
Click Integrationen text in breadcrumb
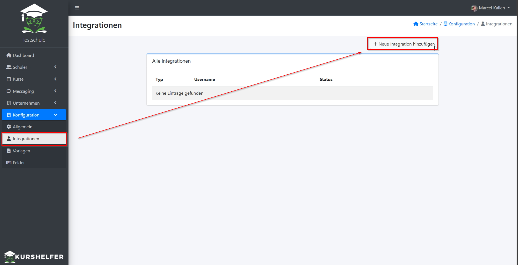coord(499,24)
